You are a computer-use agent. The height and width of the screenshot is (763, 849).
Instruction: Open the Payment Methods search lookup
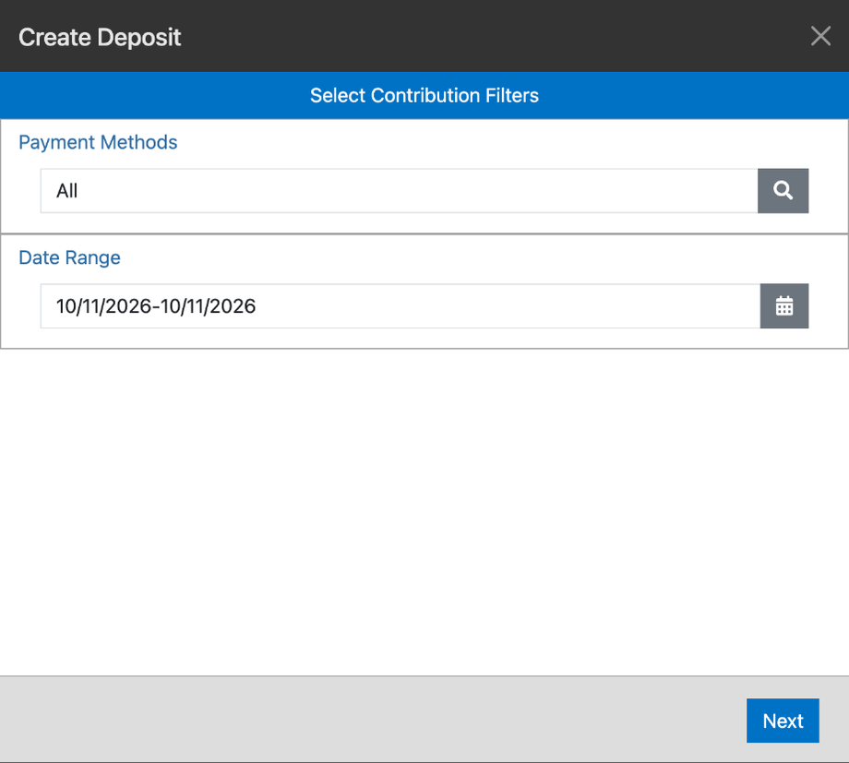coord(783,191)
